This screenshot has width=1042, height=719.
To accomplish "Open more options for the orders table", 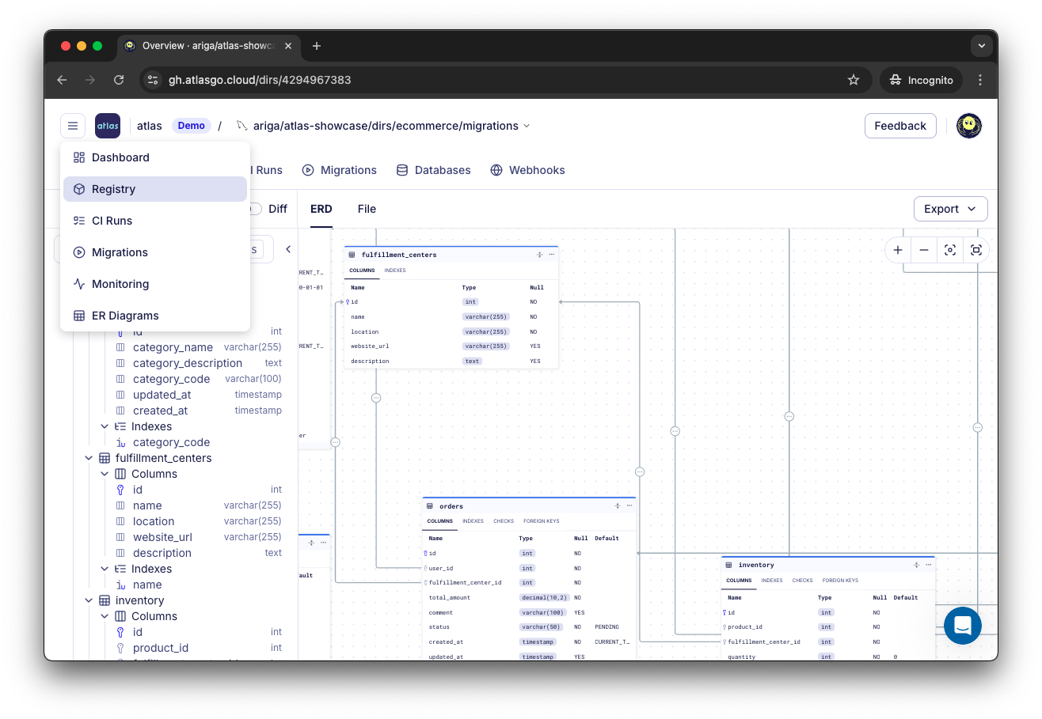I will point(629,505).
